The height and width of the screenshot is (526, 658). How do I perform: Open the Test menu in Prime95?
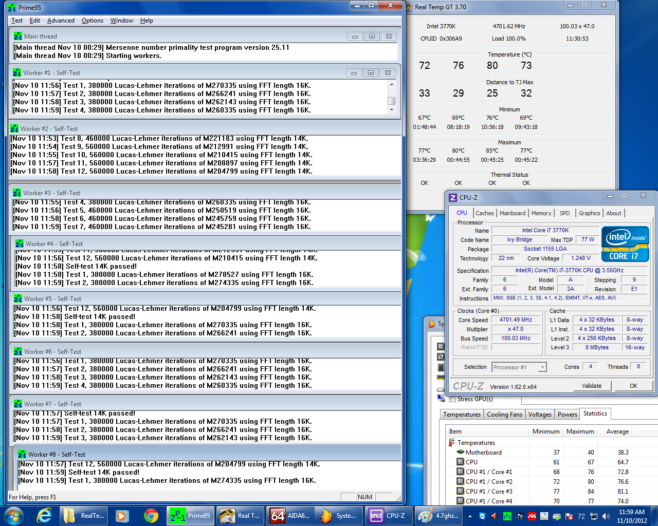[x=17, y=21]
